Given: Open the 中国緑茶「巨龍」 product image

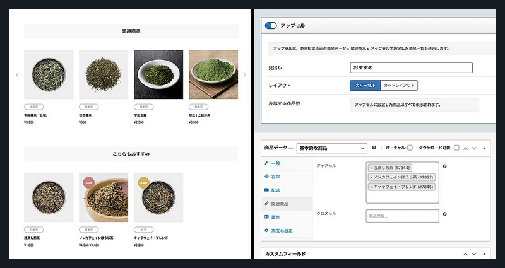Looking at the screenshot, I should (x=49, y=74).
